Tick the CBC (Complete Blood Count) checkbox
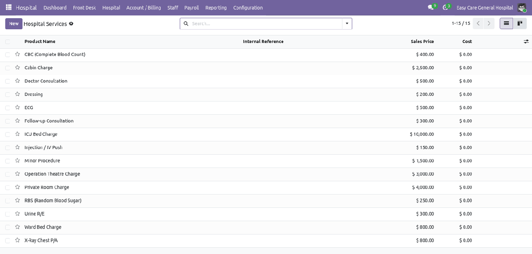This screenshot has height=254, width=532. click(8, 55)
